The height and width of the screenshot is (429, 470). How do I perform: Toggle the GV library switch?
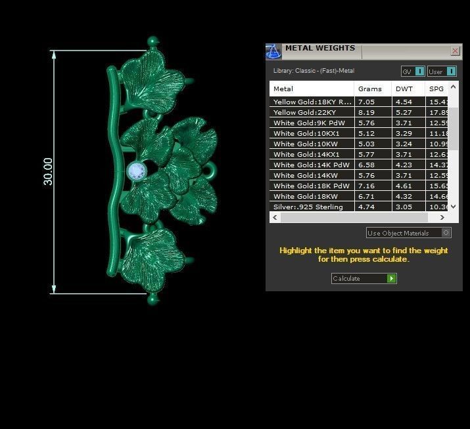coord(413,71)
